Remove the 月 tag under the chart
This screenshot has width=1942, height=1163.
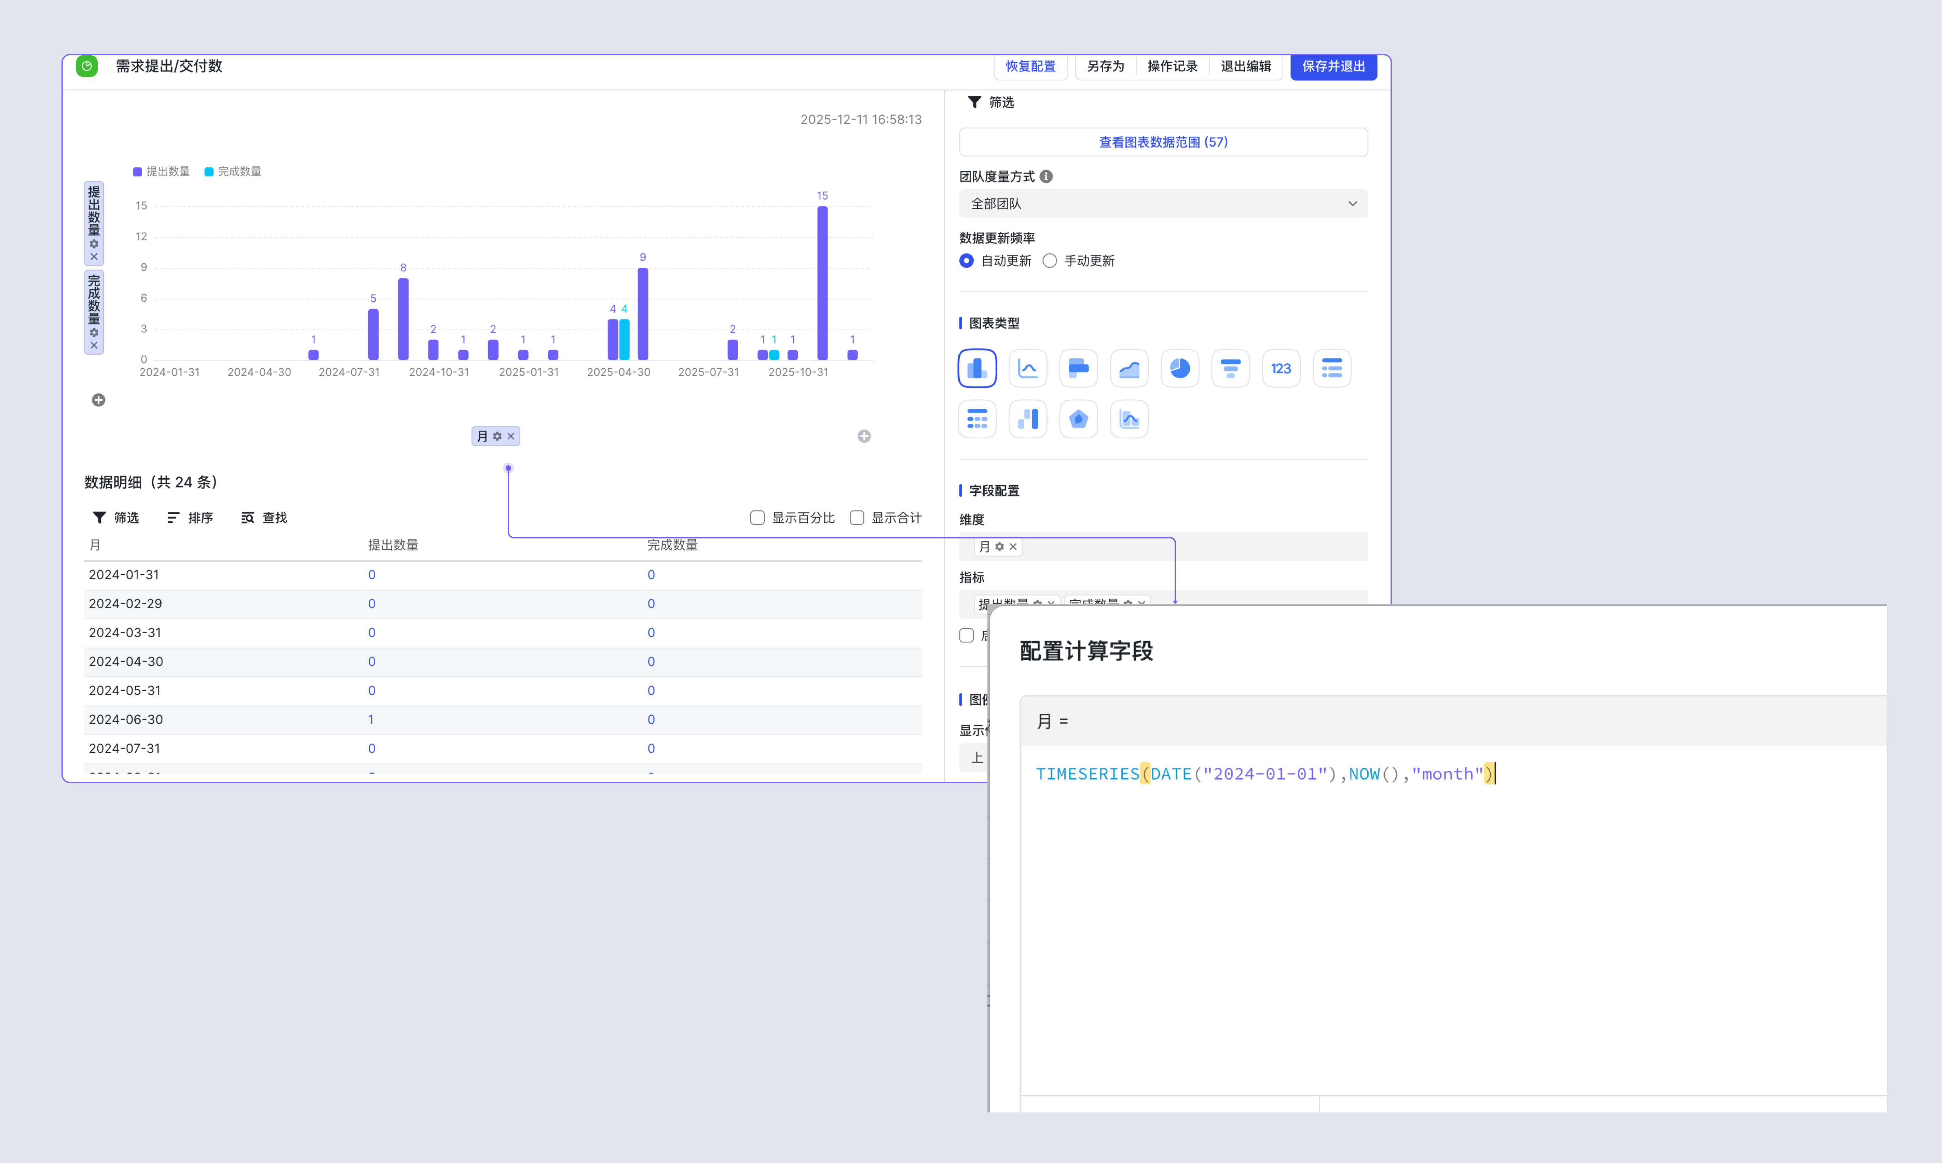[511, 437]
